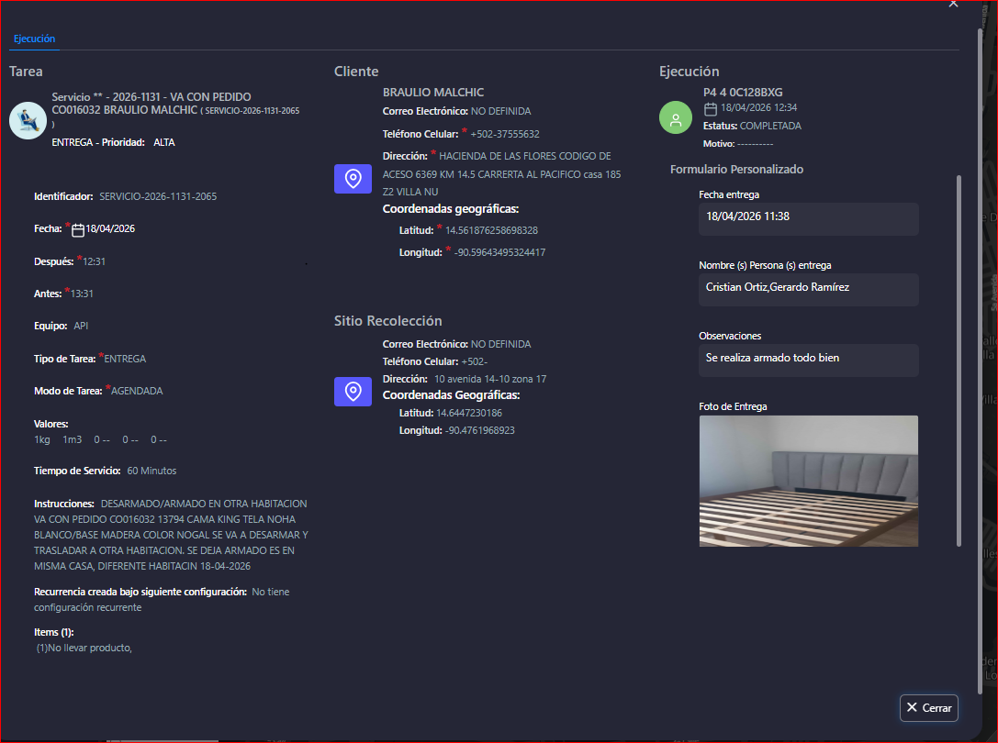
Task: Click the item entry No llevar producto
Action: (84, 649)
